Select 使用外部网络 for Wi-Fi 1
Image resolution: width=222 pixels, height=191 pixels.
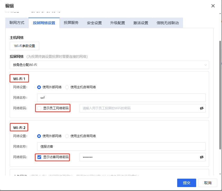(x=39, y=87)
